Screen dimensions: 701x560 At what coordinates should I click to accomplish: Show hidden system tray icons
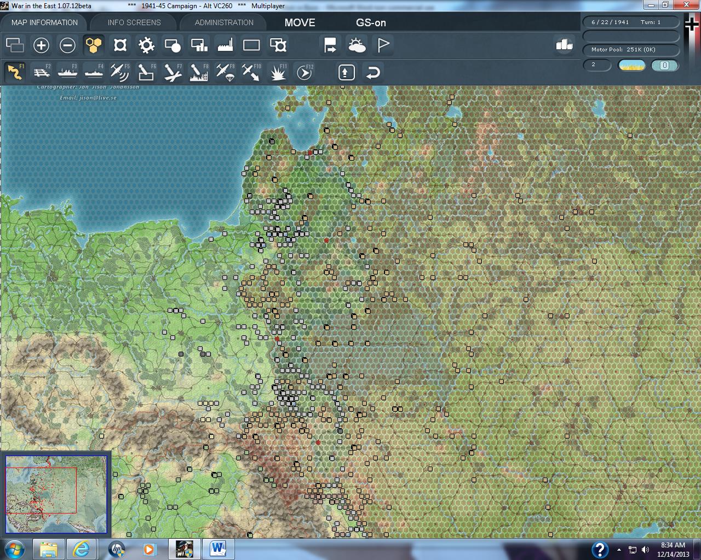(x=619, y=550)
